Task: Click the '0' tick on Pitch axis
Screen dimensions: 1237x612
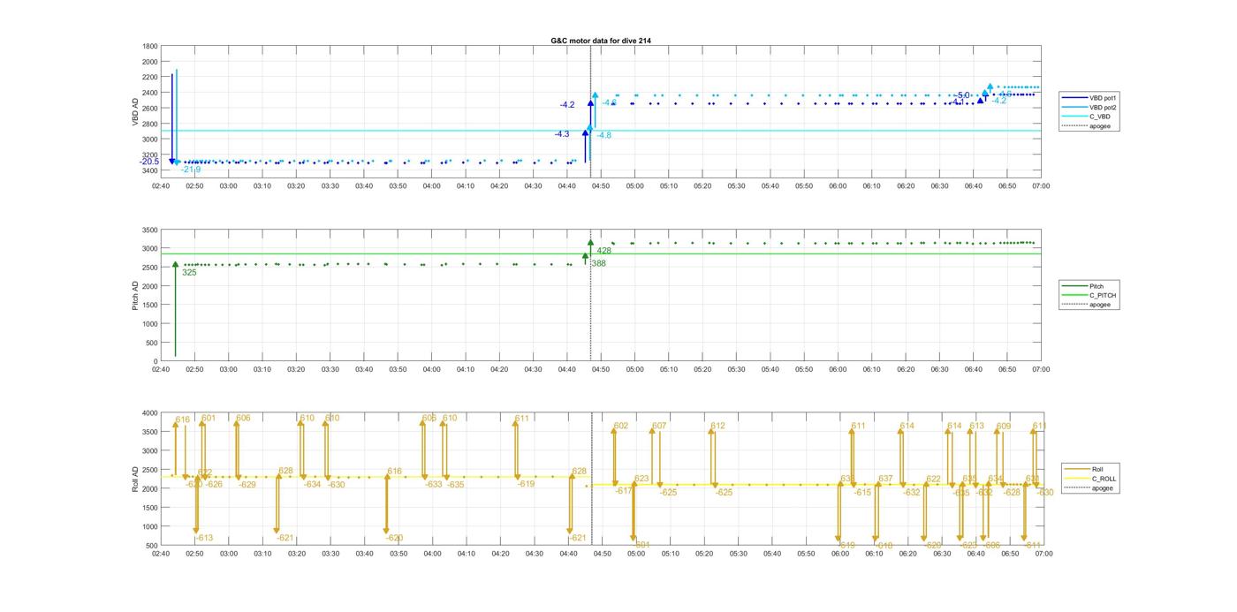Action: point(156,361)
